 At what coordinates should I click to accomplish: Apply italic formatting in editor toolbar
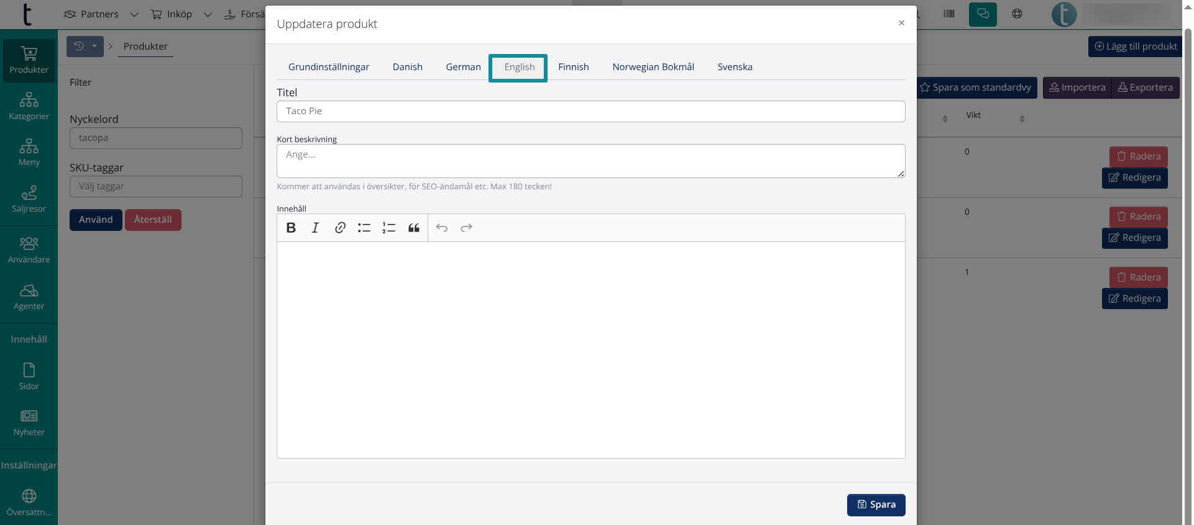click(315, 228)
